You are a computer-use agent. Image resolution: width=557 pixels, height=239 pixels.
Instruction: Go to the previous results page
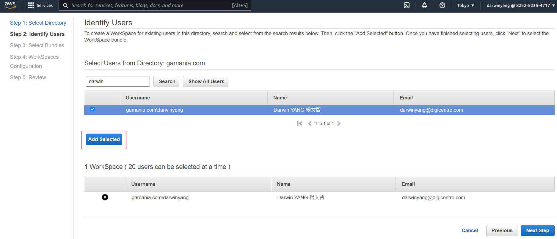tap(310, 124)
